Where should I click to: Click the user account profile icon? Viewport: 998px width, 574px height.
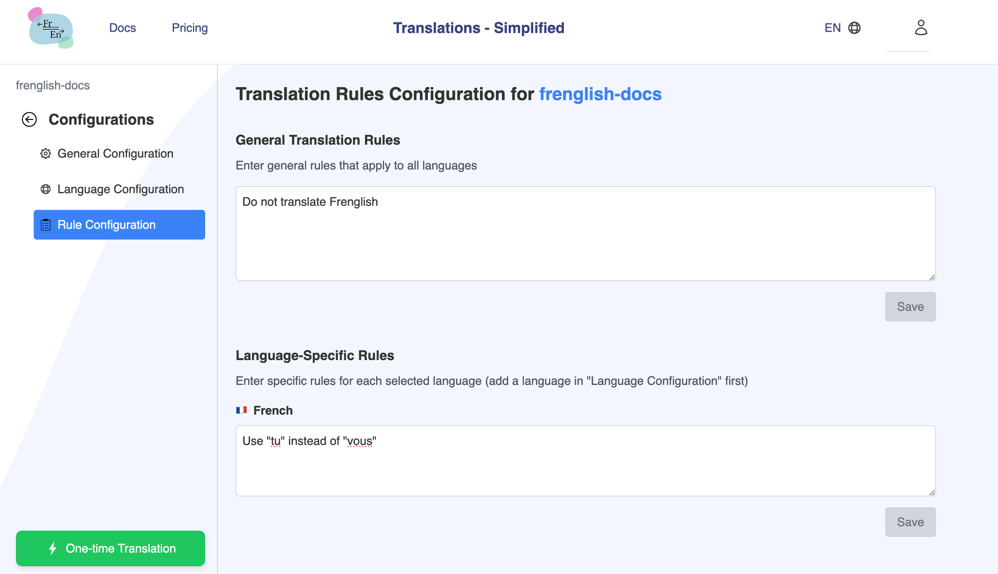[921, 27]
